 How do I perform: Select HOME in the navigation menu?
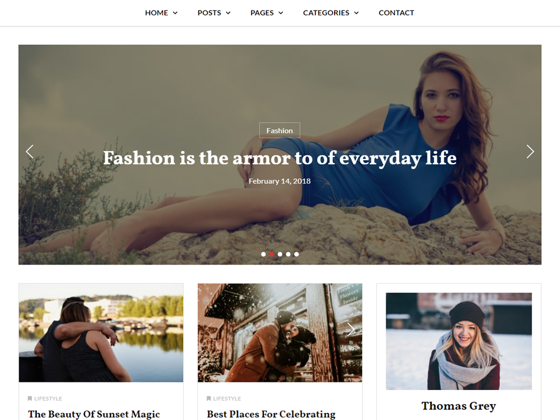click(156, 13)
